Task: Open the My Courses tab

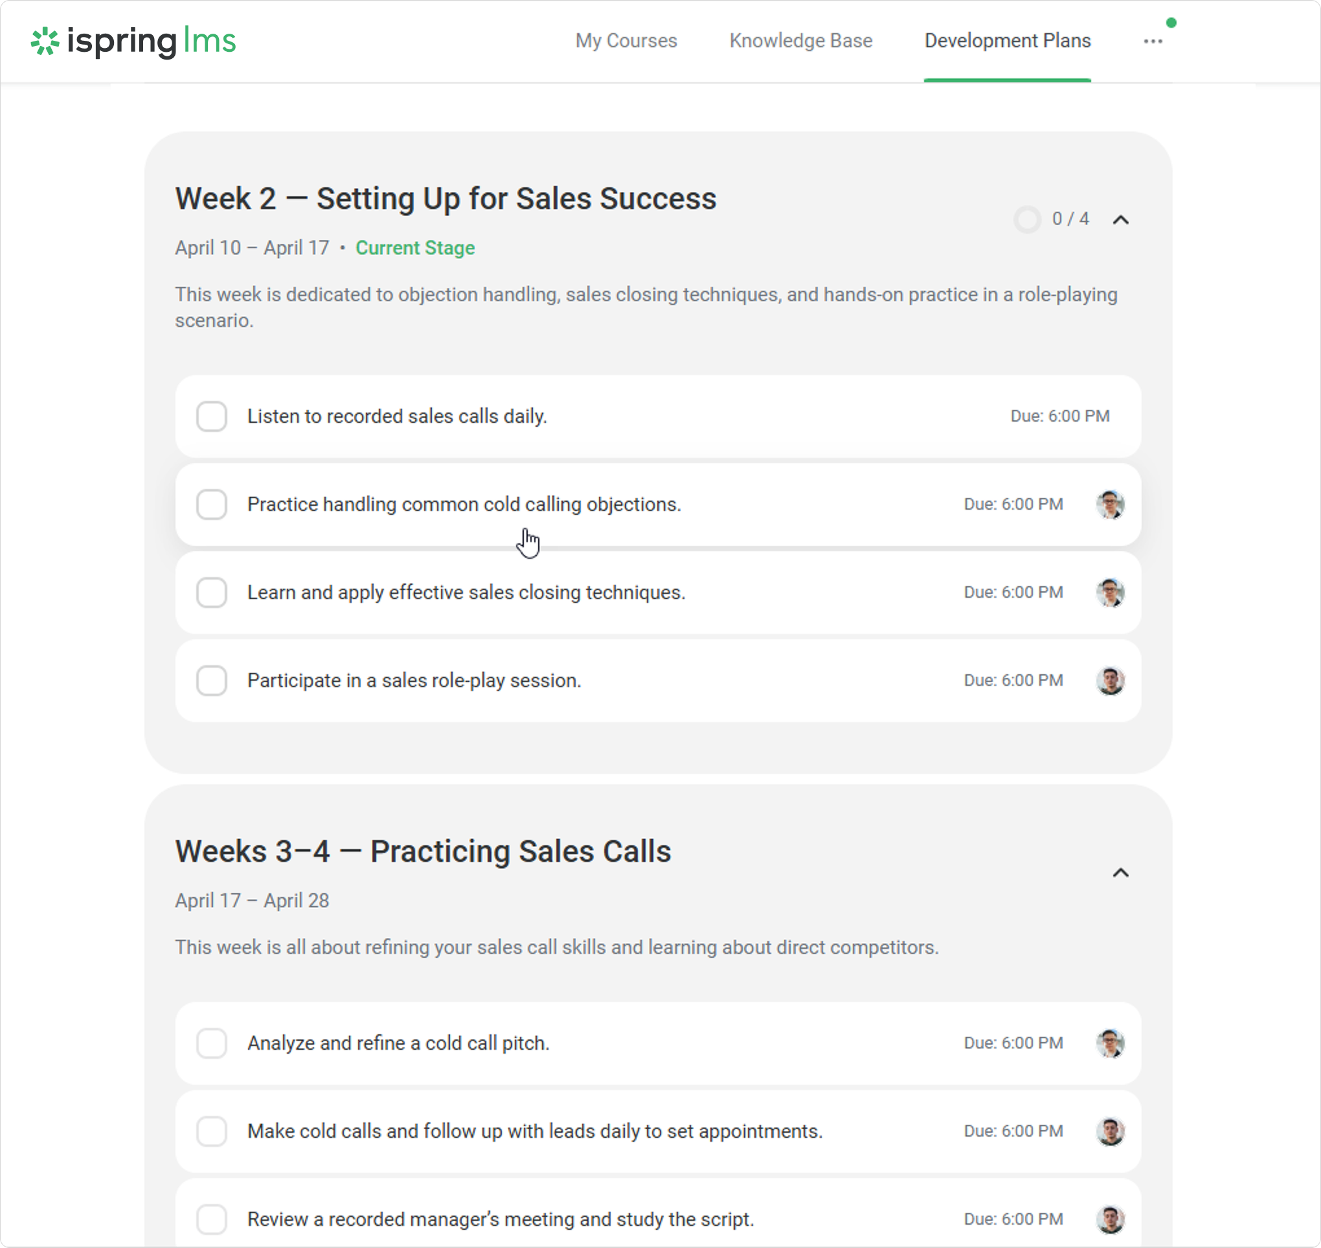Action: 626,41
